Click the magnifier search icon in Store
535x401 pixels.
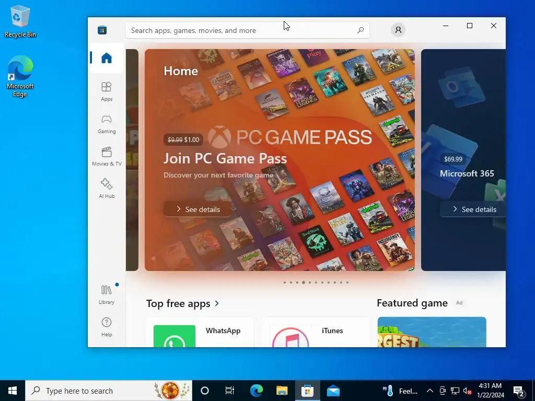(x=360, y=30)
